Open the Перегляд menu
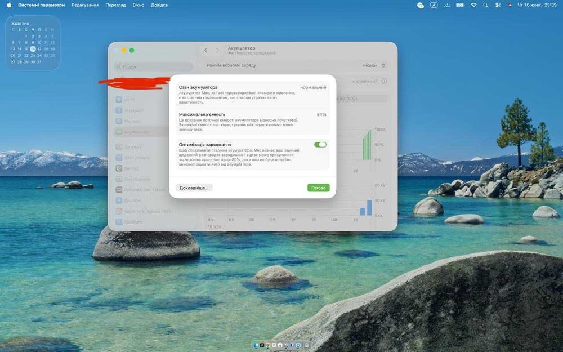 [115, 5]
